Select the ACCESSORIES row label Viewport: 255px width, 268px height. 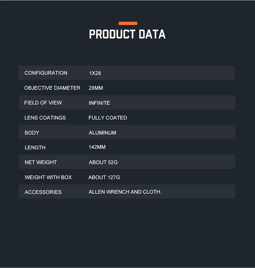coord(43,192)
